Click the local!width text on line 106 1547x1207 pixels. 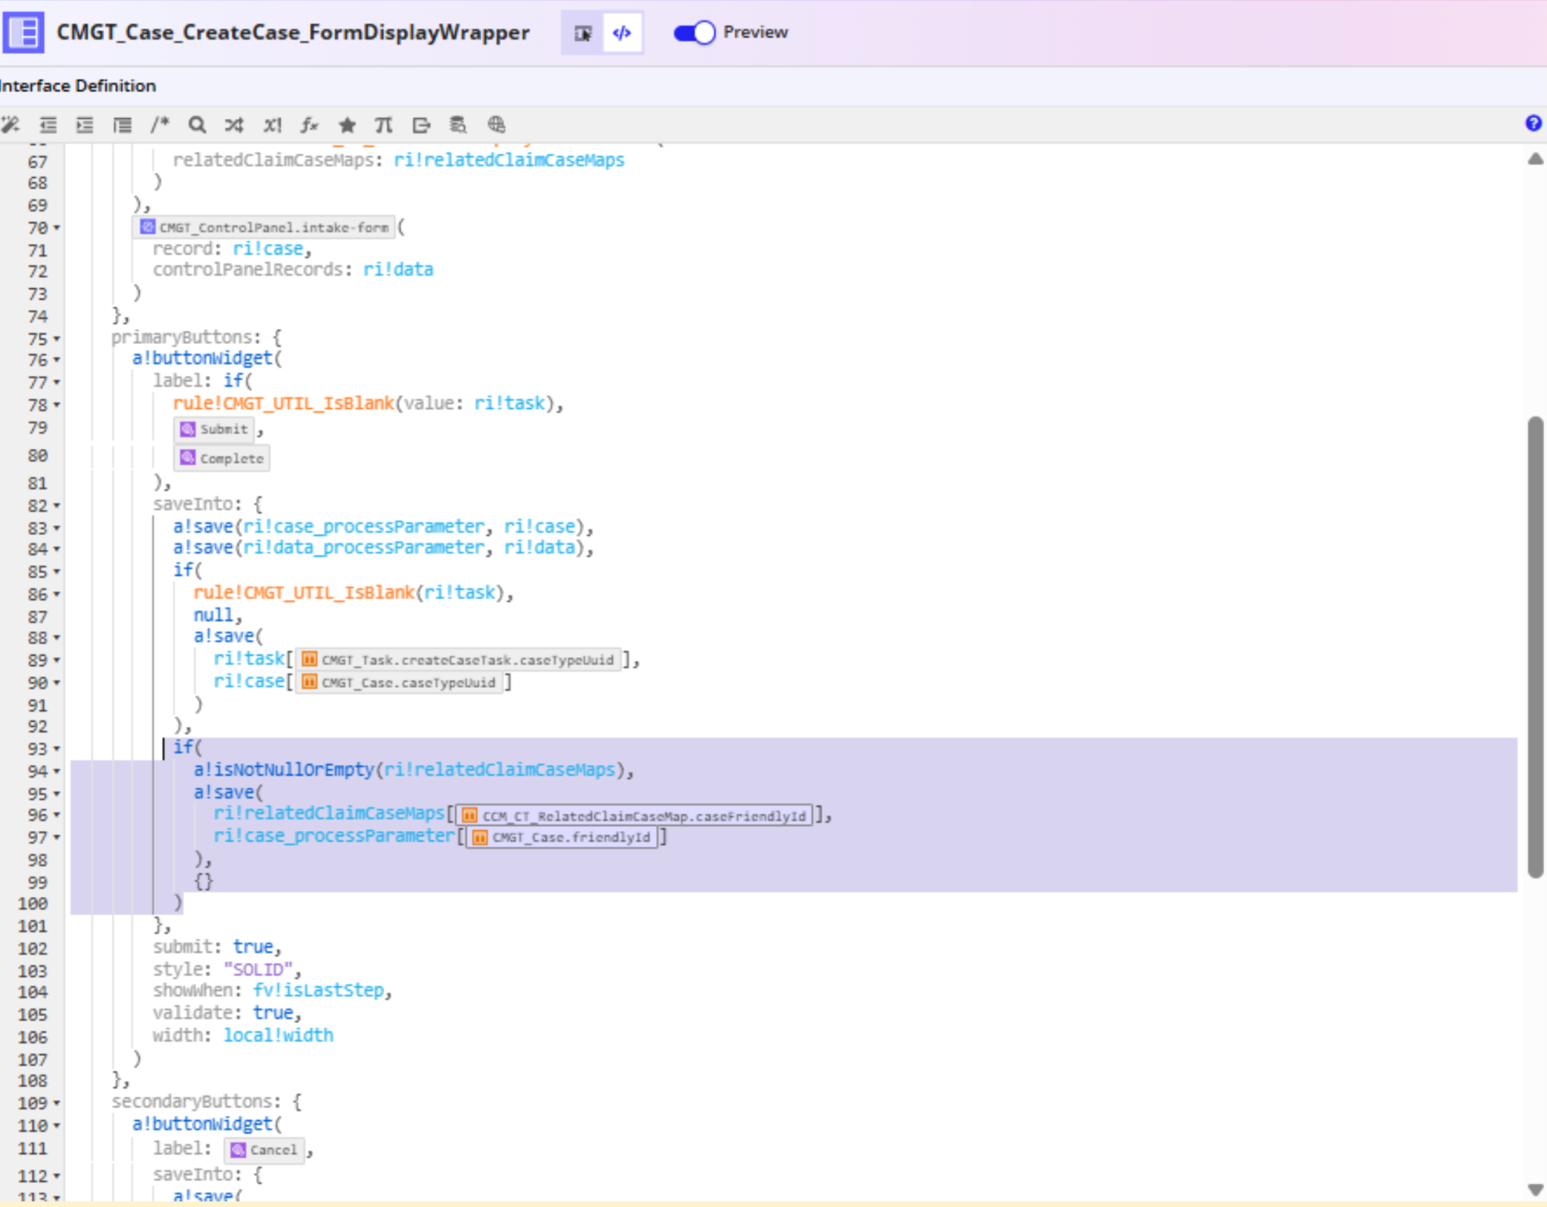(x=279, y=1035)
